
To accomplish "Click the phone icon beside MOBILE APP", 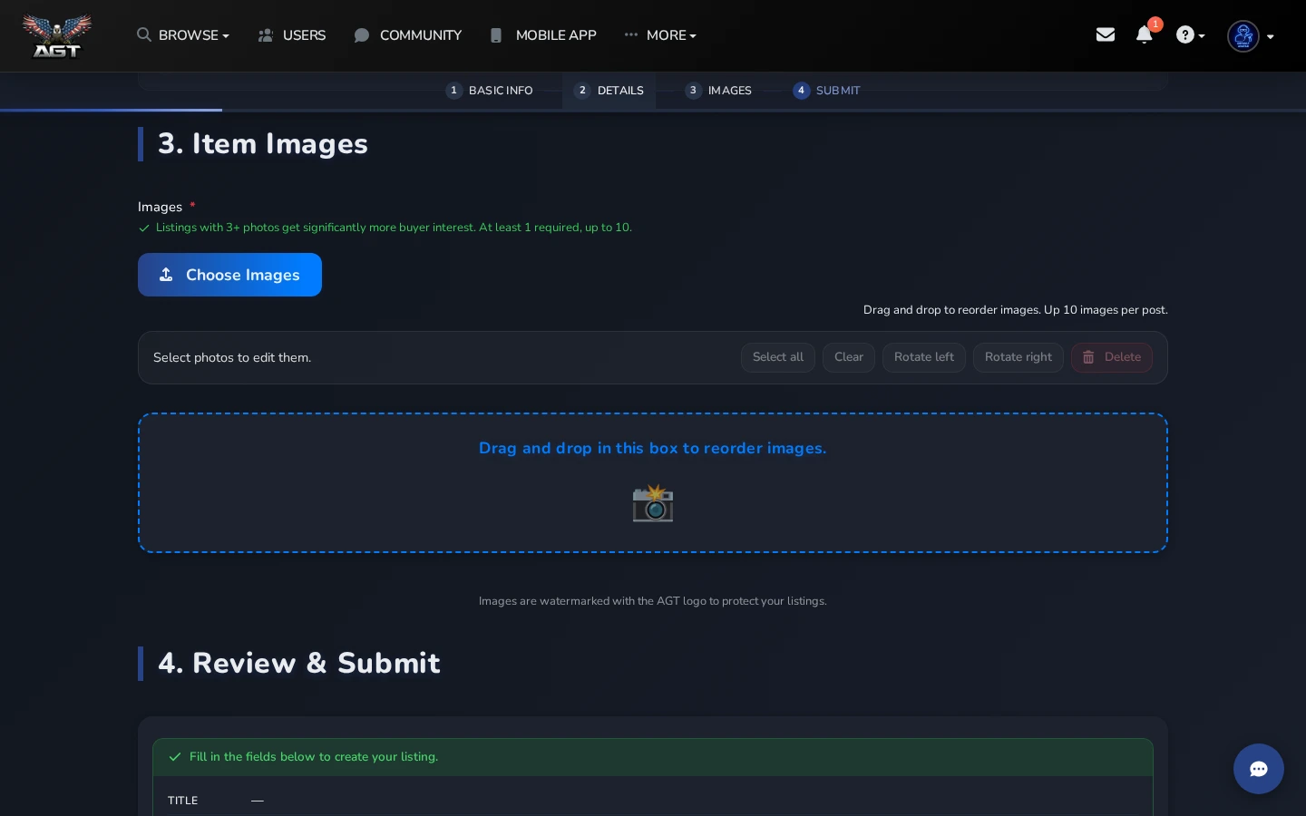I will [x=496, y=35].
